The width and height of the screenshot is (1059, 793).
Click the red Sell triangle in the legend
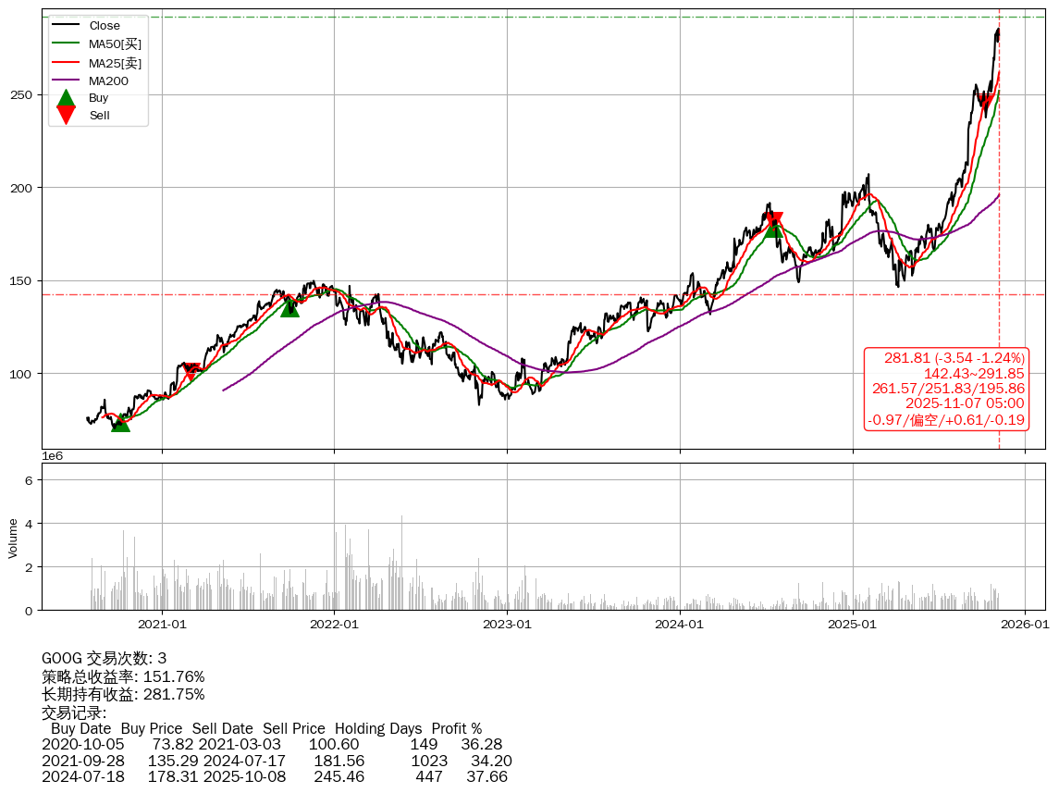point(66,115)
